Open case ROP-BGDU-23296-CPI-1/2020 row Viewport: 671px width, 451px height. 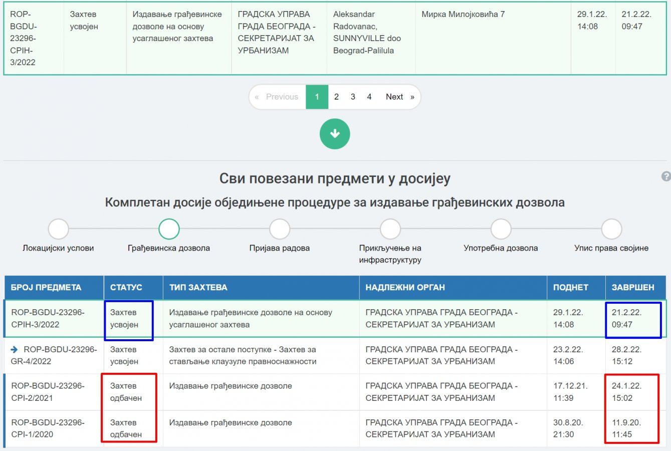coord(48,428)
